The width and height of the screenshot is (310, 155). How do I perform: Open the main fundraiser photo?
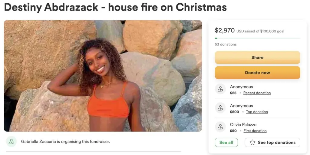coord(103,76)
